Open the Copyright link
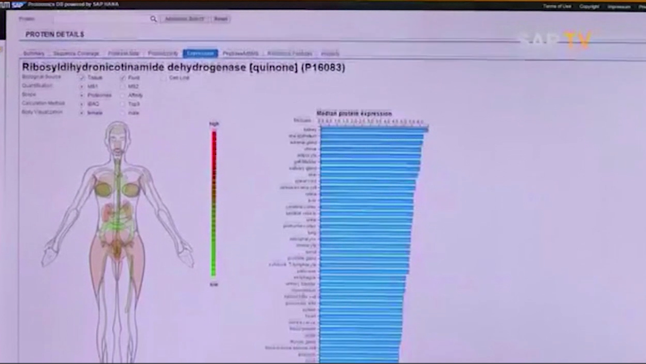Viewport: 646px width, 364px height. click(589, 6)
